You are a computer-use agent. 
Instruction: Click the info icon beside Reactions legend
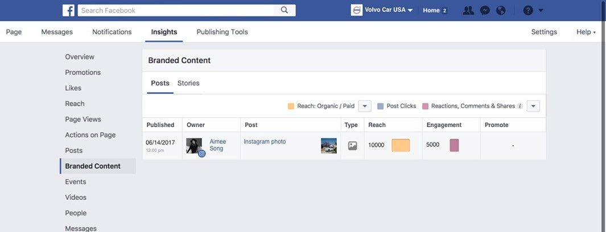(x=520, y=106)
